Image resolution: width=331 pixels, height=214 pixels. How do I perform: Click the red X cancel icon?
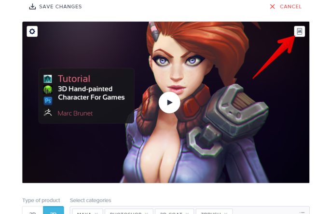click(x=272, y=7)
